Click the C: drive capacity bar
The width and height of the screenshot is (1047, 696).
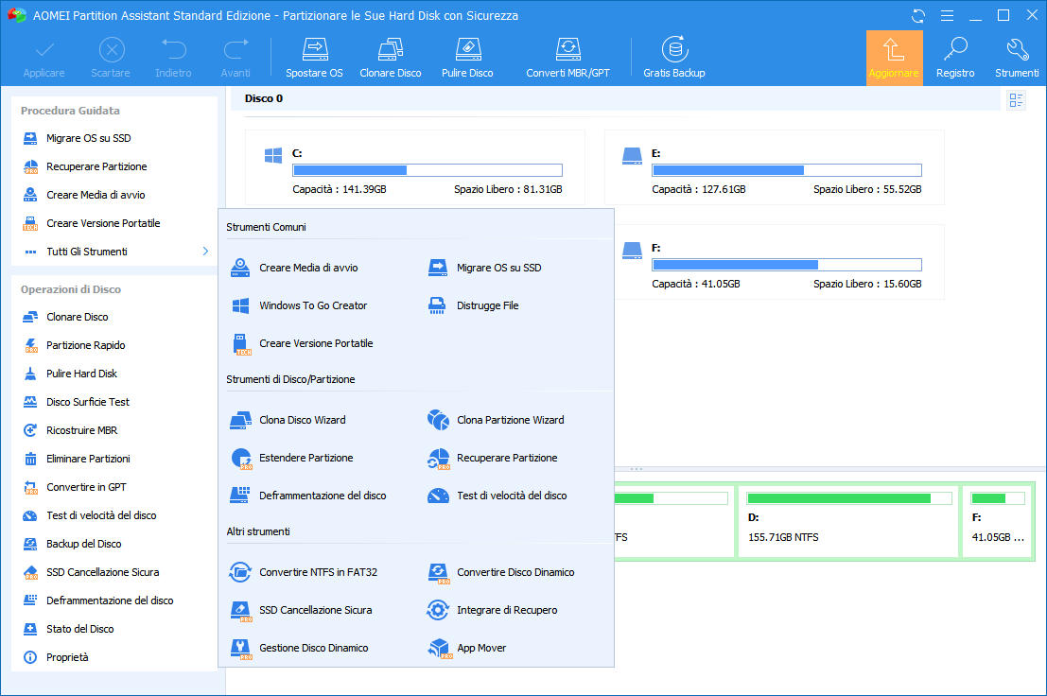pyautogui.click(x=427, y=170)
